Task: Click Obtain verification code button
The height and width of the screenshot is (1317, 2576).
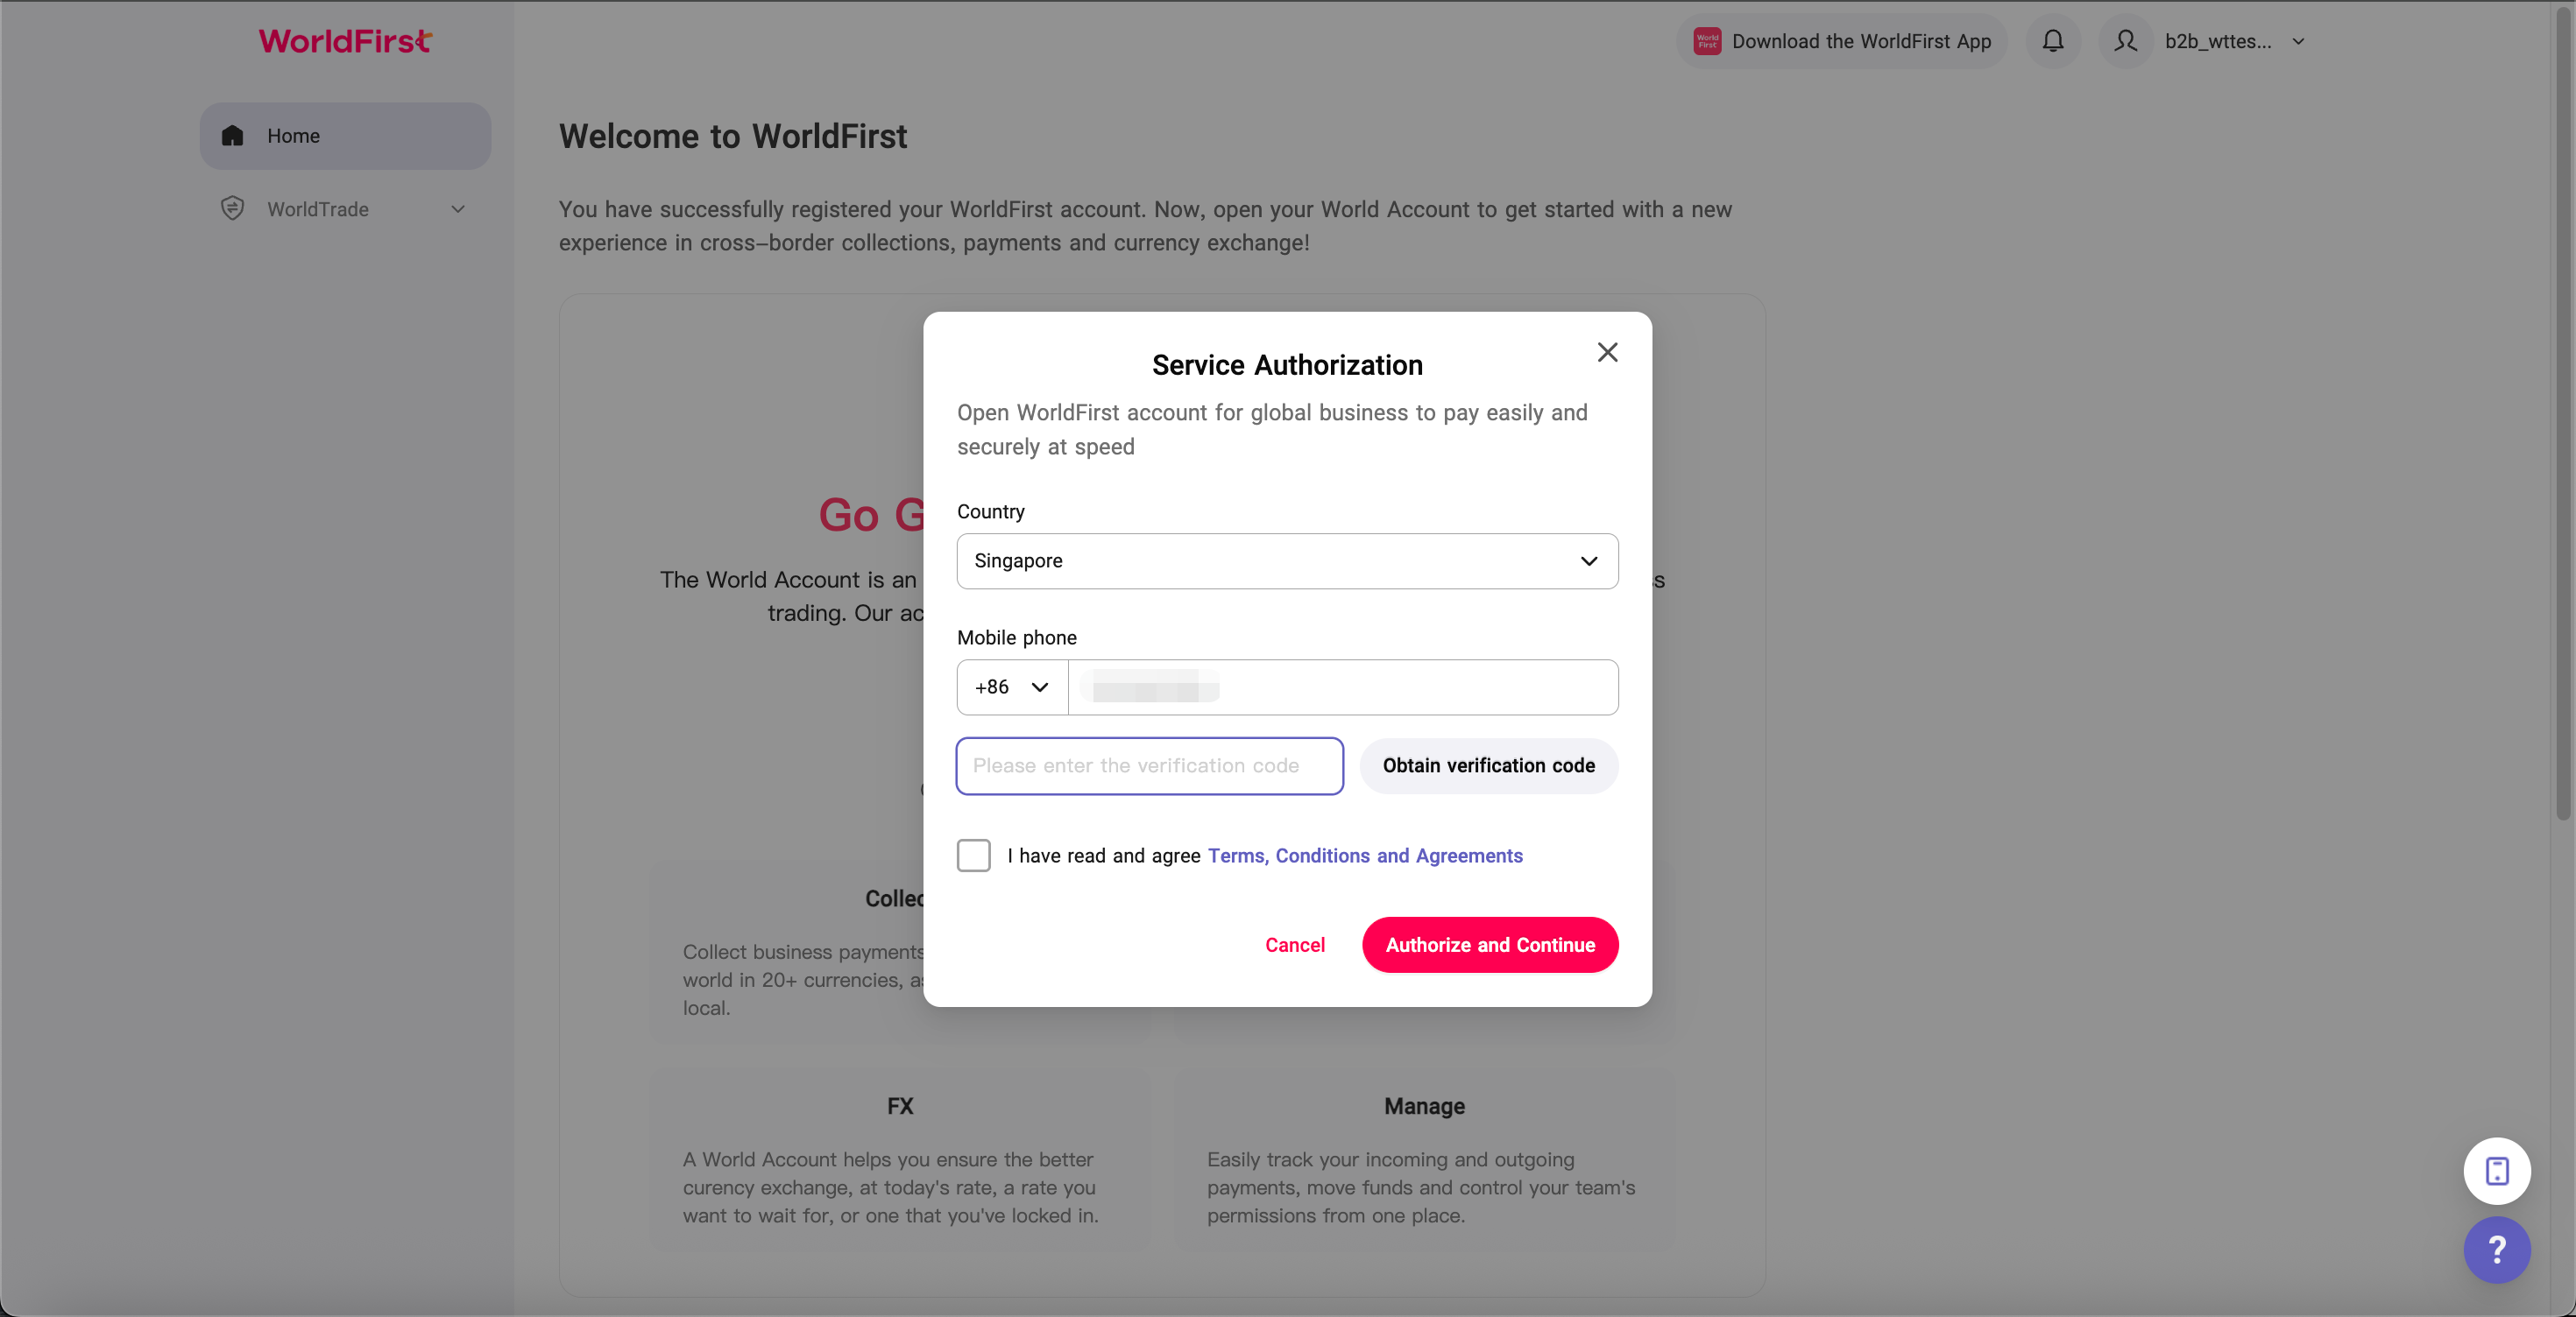Action: pyautogui.click(x=1488, y=765)
